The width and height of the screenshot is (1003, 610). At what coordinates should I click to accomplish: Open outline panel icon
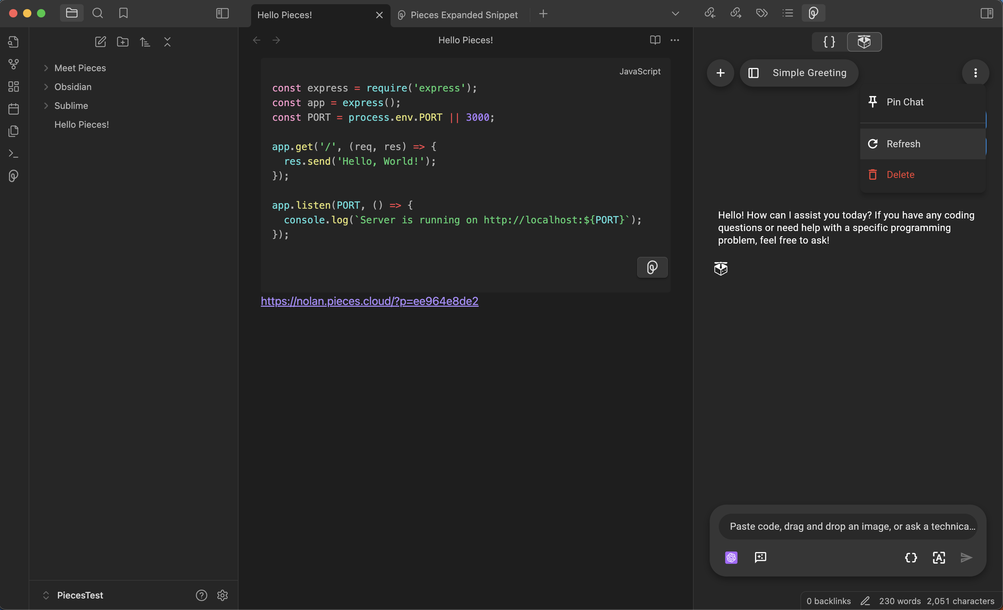[788, 13]
